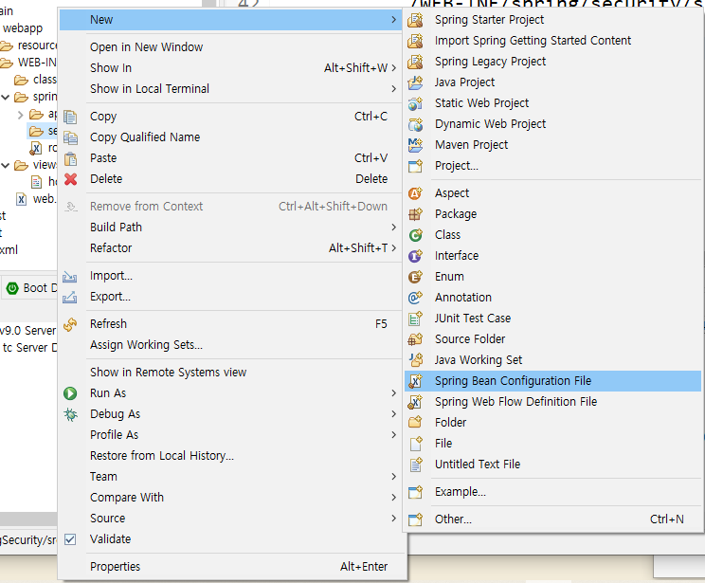Collapse the views folder in the tree
Image resolution: width=705 pixels, height=583 pixels.
6,165
